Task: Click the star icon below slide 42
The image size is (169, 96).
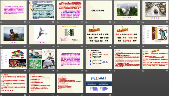Action: (143, 71)
